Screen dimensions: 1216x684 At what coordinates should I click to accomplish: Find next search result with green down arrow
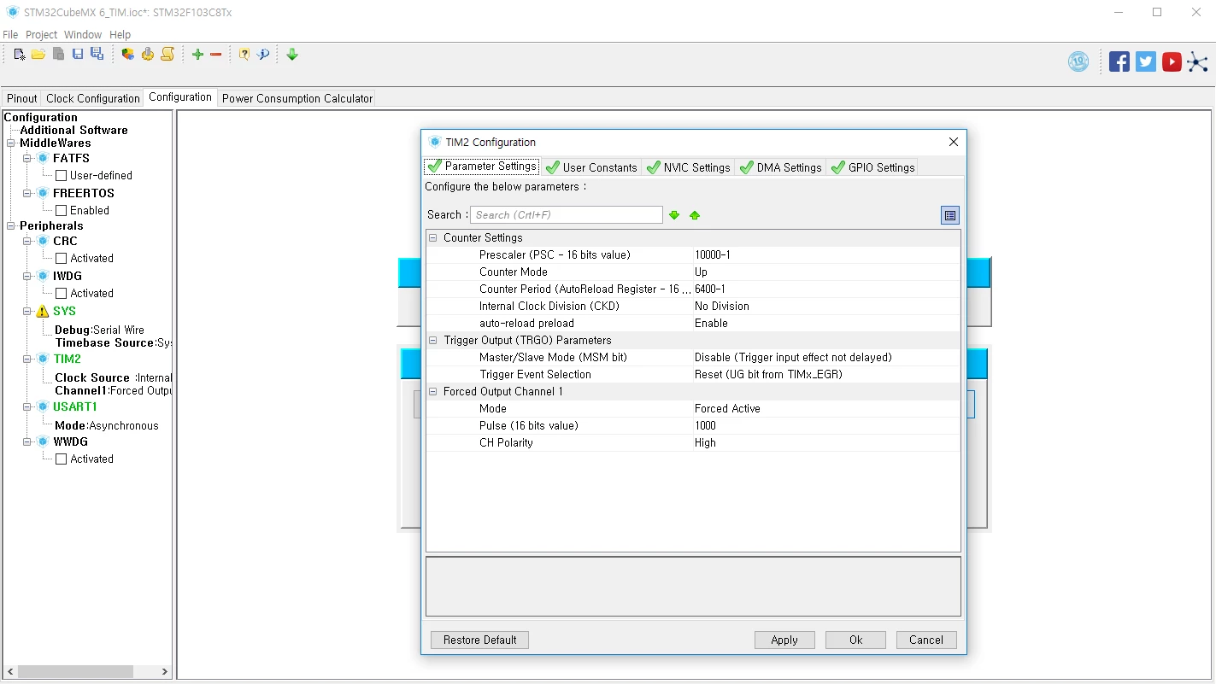[x=674, y=215]
